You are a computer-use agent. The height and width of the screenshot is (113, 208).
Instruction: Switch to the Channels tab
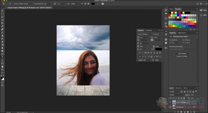(178, 88)
